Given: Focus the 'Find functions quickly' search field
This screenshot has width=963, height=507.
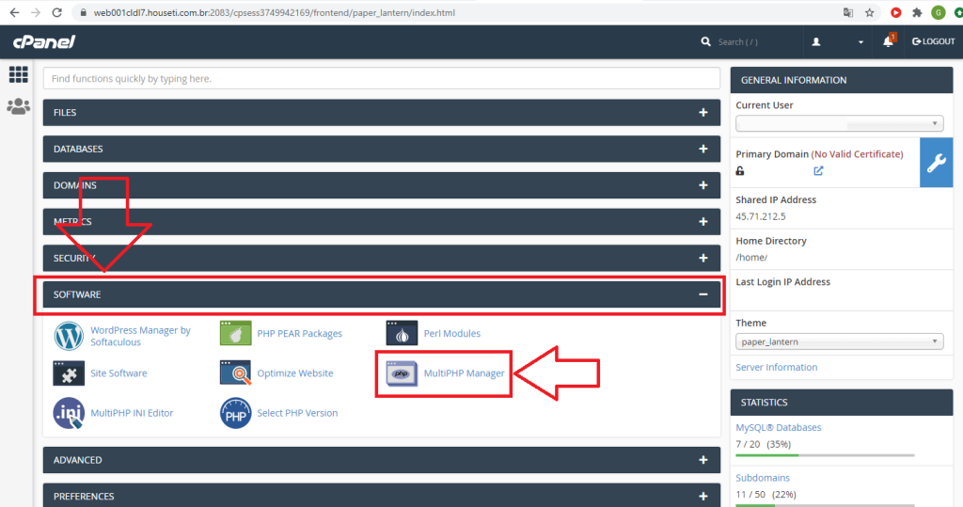Looking at the screenshot, I should coord(382,79).
